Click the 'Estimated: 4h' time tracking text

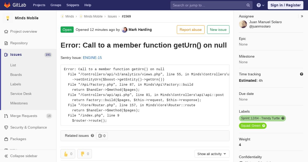point(251,80)
